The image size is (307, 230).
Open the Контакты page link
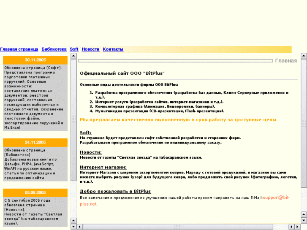click(x=113, y=49)
